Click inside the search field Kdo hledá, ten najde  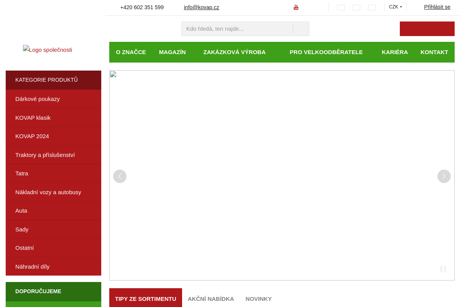tap(237, 28)
